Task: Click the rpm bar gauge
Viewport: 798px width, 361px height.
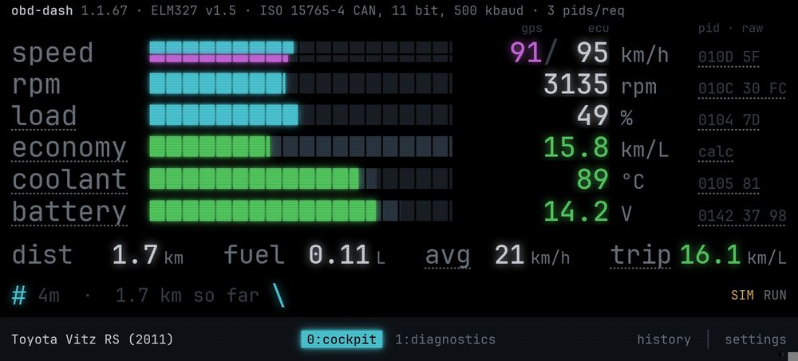Action: pyautogui.click(x=300, y=84)
